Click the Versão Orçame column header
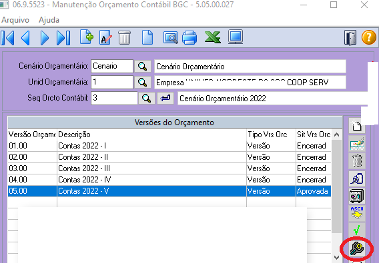Viewport: 379px width, 263px height. tap(33, 134)
